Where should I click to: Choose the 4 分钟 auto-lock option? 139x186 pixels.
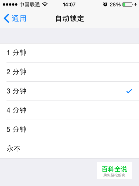69,110
